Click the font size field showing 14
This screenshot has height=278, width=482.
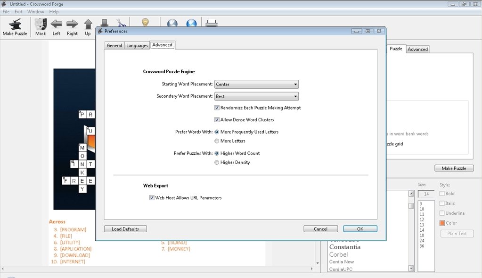coord(426,194)
